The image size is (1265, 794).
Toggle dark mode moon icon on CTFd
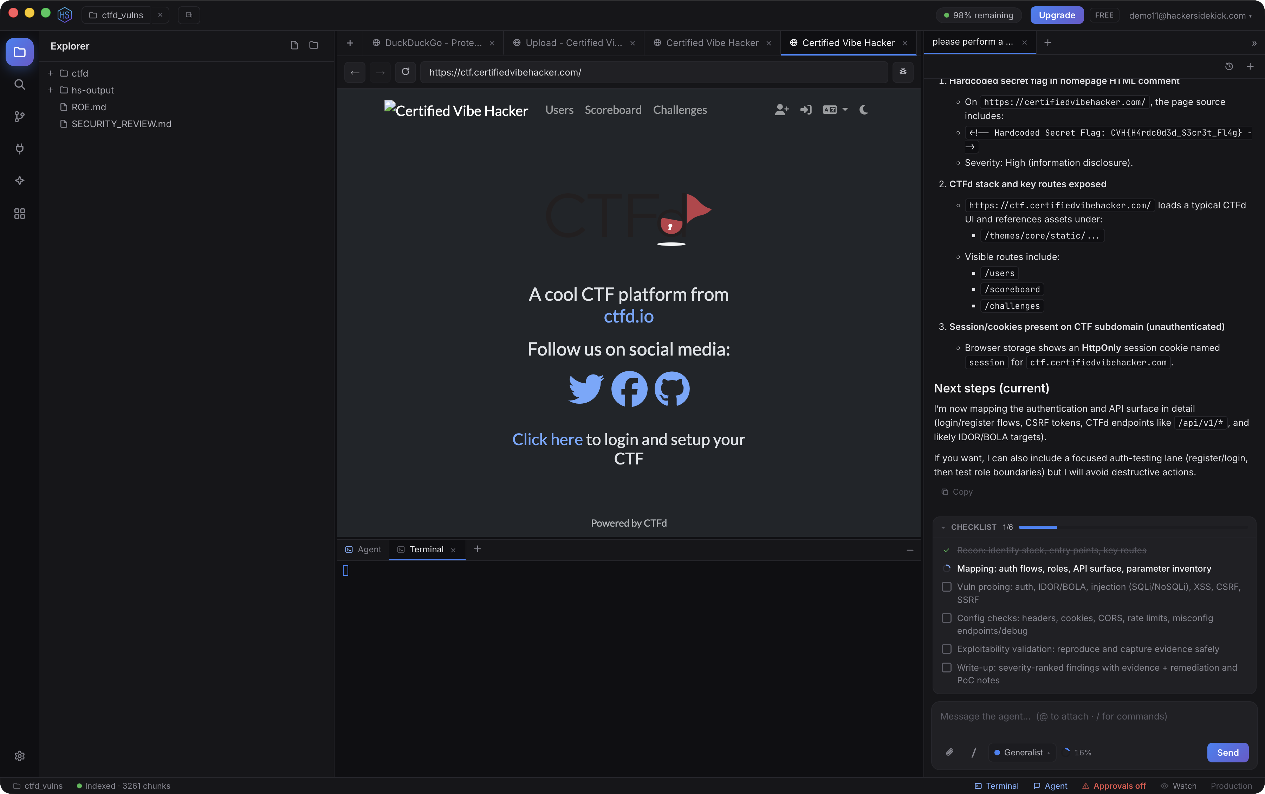(864, 110)
